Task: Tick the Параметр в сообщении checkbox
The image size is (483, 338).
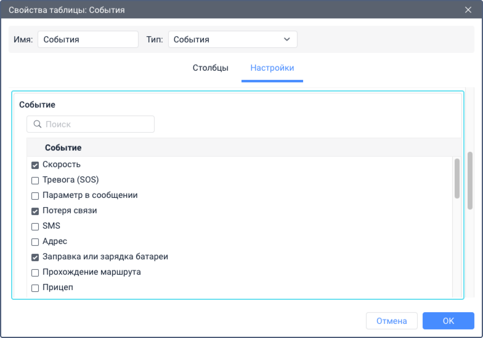Action: 35,196
